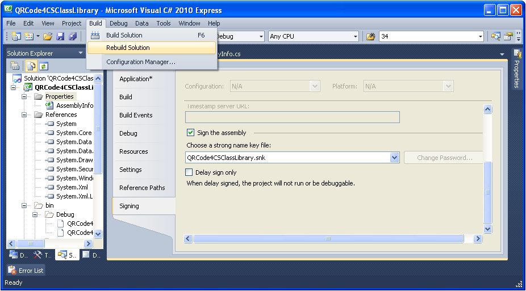Click the solution icon for 'QRCode4CSClas' solution
The image size is (526, 291).
pyautogui.click(x=17, y=78)
